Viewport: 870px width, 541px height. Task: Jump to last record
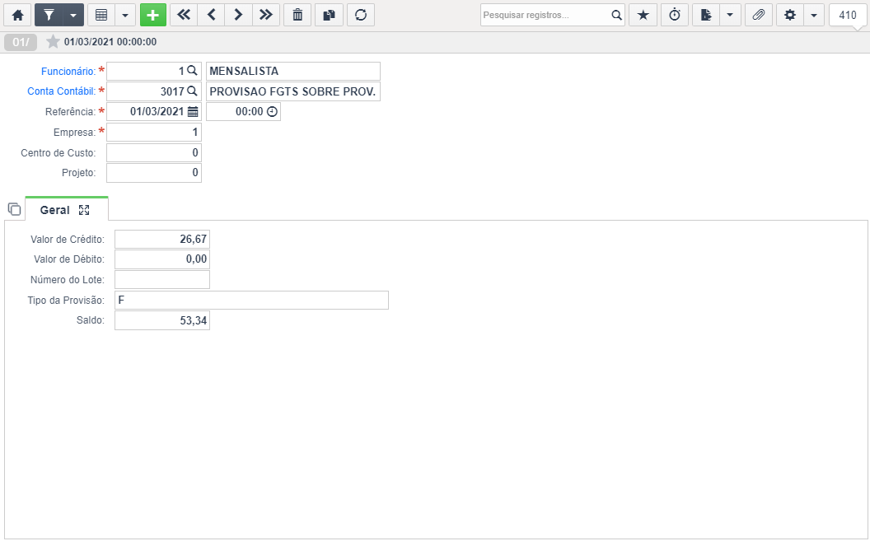266,15
